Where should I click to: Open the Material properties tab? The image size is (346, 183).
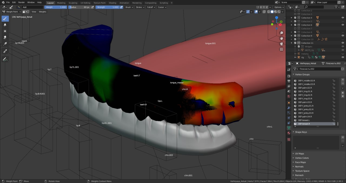[289, 133]
